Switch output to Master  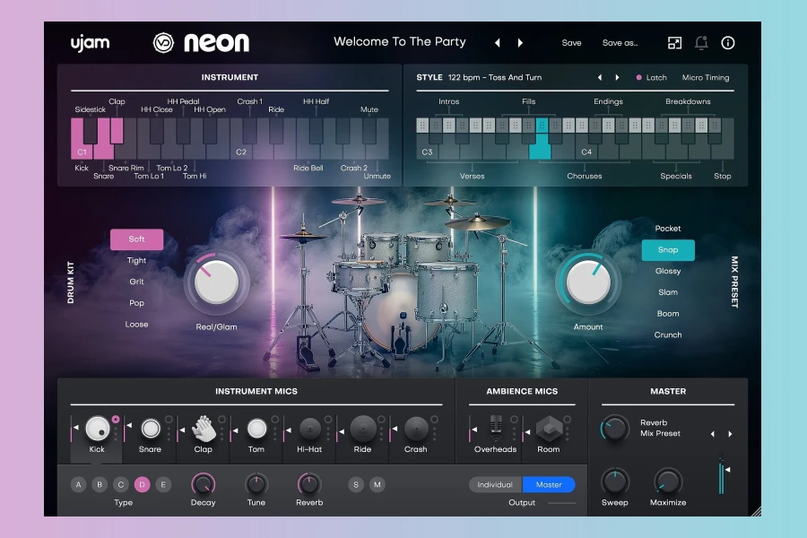click(x=549, y=484)
